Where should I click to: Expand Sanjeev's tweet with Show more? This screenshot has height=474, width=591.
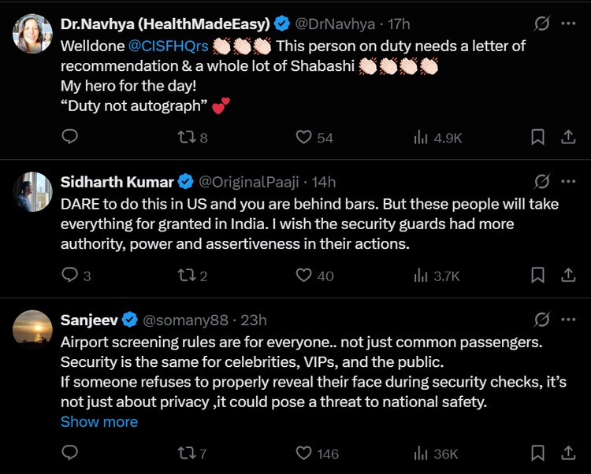(x=99, y=422)
